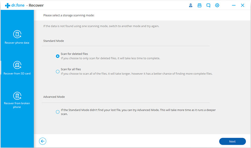This screenshot has width=251, height=148.
Task: Click the Advanced Mode description text
Action: pyautogui.click(x=138, y=112)
